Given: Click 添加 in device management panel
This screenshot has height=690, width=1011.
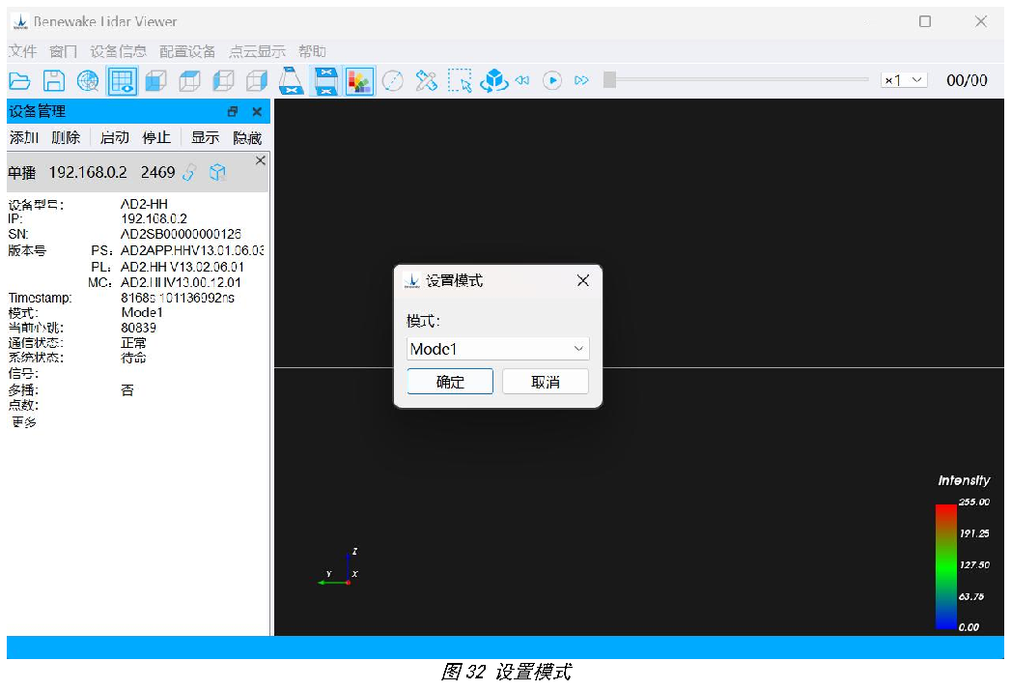Looking at the screenshot, I should tap(24, 137).
